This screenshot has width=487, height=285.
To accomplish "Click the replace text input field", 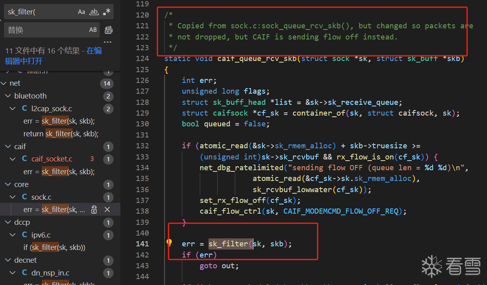I will pos(44,30).
